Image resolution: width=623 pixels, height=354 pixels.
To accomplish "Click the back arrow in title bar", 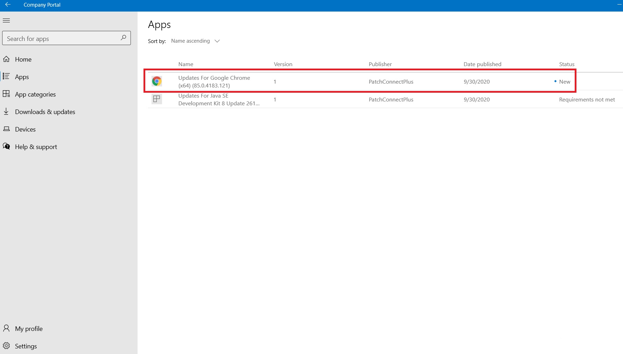I will [8, 5].
